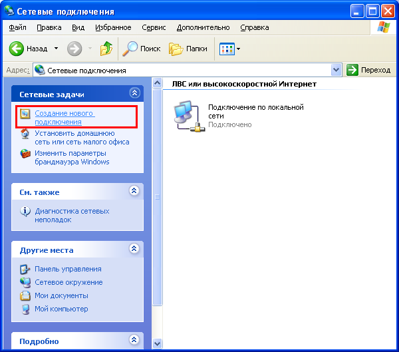Collapse the Другие места panel
This screenshot has width=399, height=352.
point(134,248)
